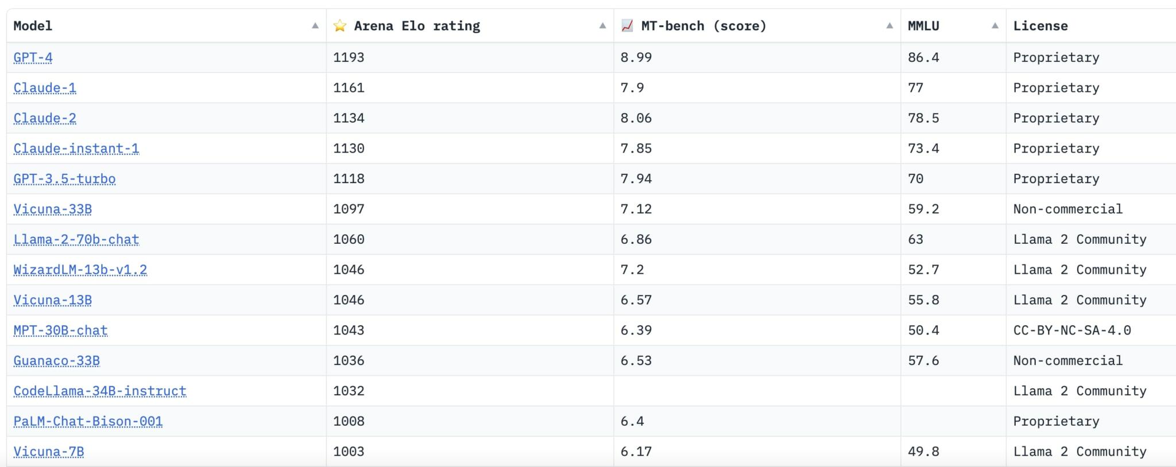1176x467 pixels.
Task: Click the sort arrow on MT-bench column
Action: tap(888, 26)
